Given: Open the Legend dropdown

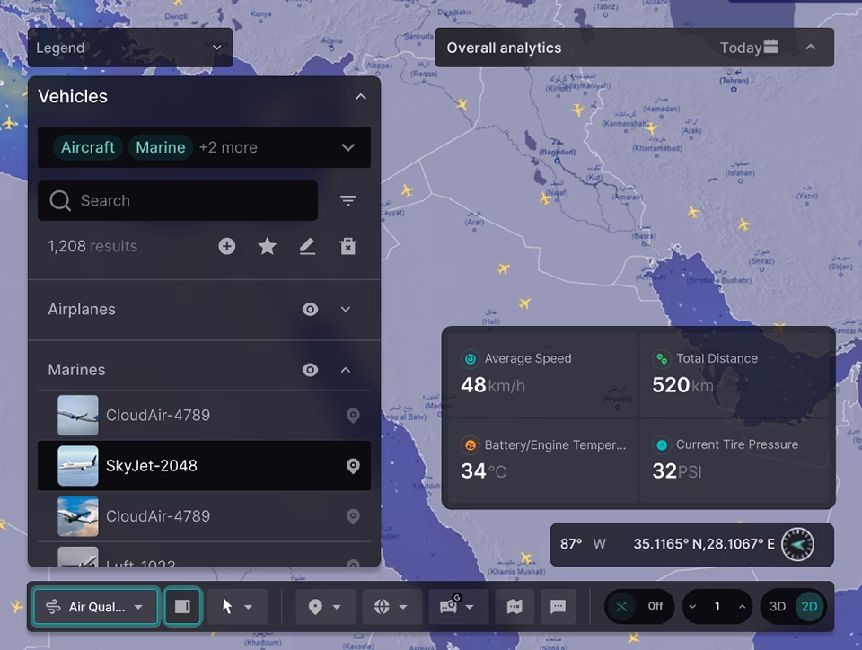Looking at the screenshot, I should 129,48.
